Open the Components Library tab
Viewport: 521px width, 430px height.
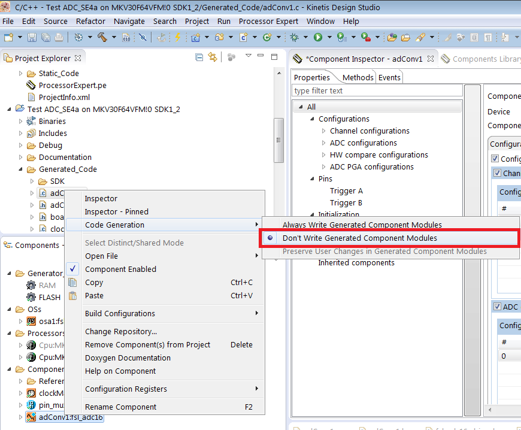pyautogui.click(x=485, y=59)
